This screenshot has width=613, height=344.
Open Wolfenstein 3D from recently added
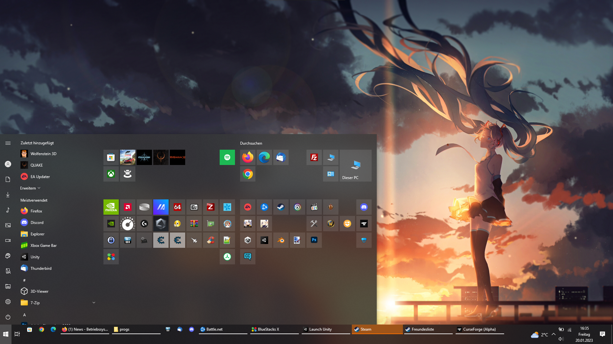43,154
